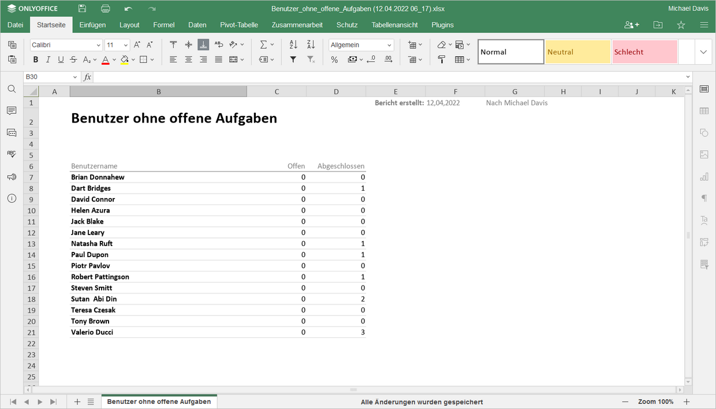Switch to Pivot-Tabelle tab
This screenshot has height=409, width=716.
click(239, 25)
